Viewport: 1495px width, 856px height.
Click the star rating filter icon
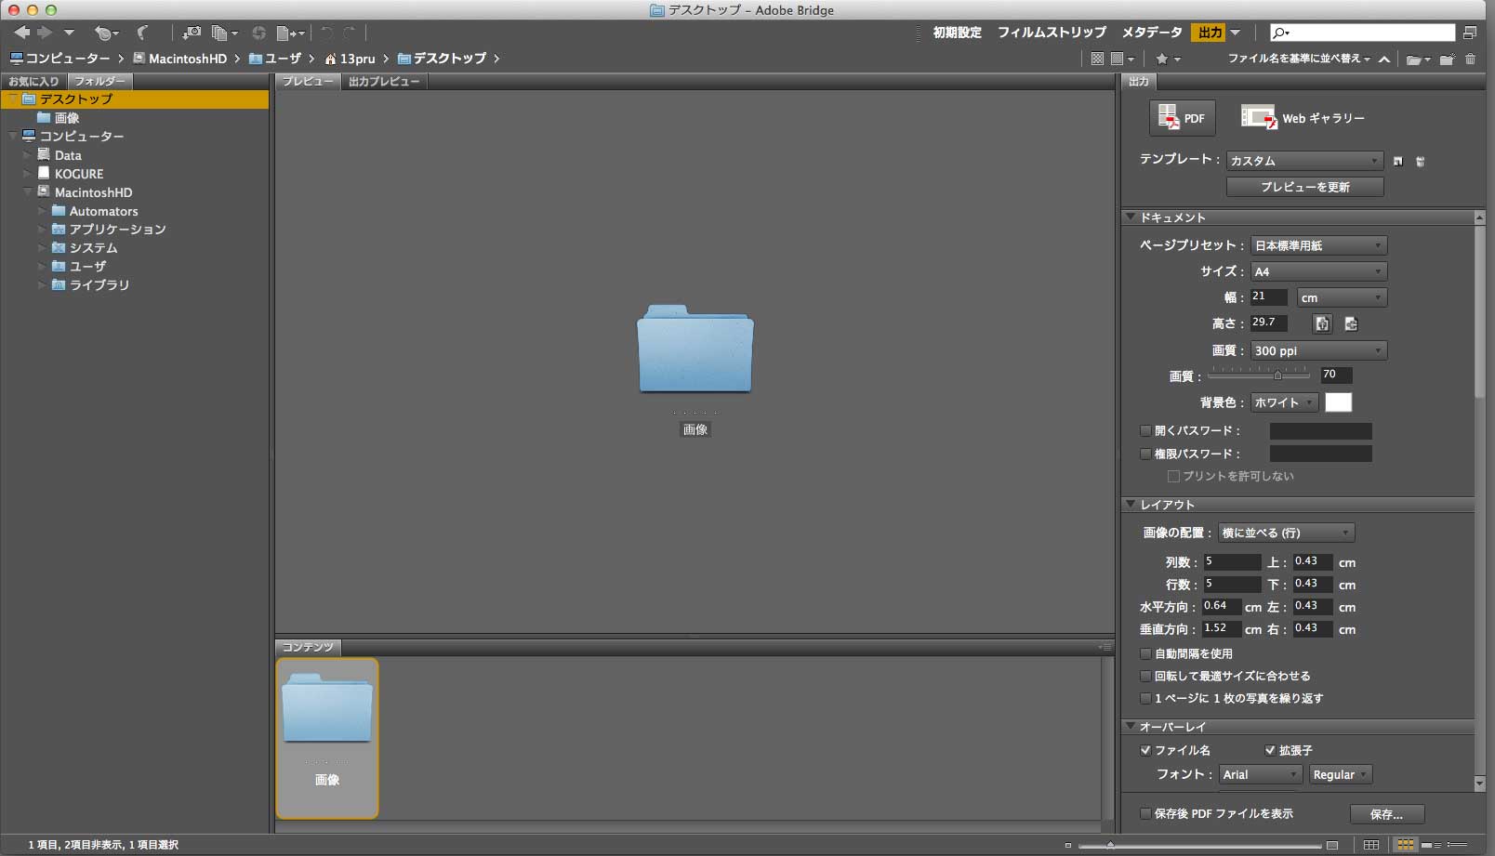coord(1162,59)
